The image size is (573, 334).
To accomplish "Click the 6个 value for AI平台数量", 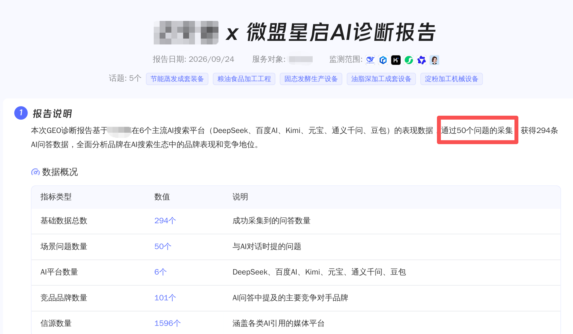I will pyautogui.click(x=161, y=272).
